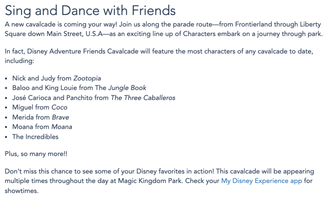Click the Sing and Dance with Friends heading
Viewport: 327px width, 197px height.
pos(90,10)
